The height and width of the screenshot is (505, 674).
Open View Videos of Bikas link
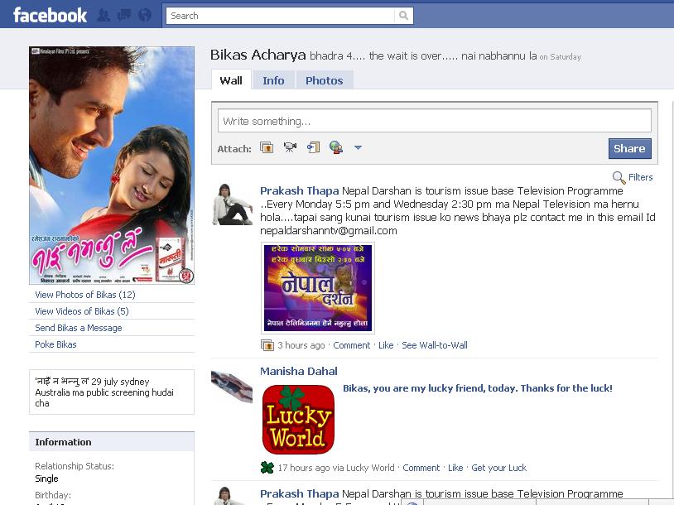tap(82, 311)
